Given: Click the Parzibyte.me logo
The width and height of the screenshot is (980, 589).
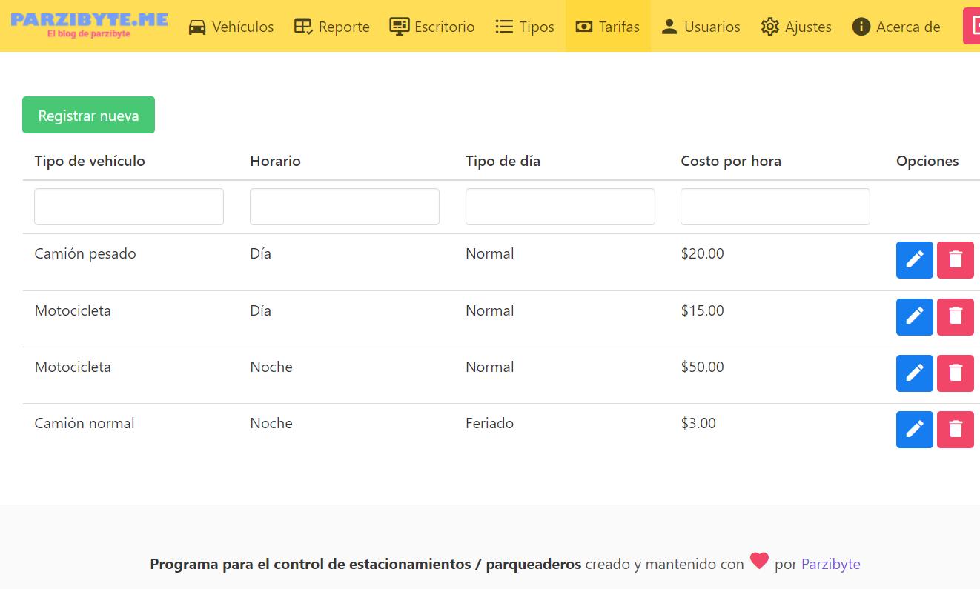Looking at the screenshot, I should pyautogui.click(x=89, y=24).
